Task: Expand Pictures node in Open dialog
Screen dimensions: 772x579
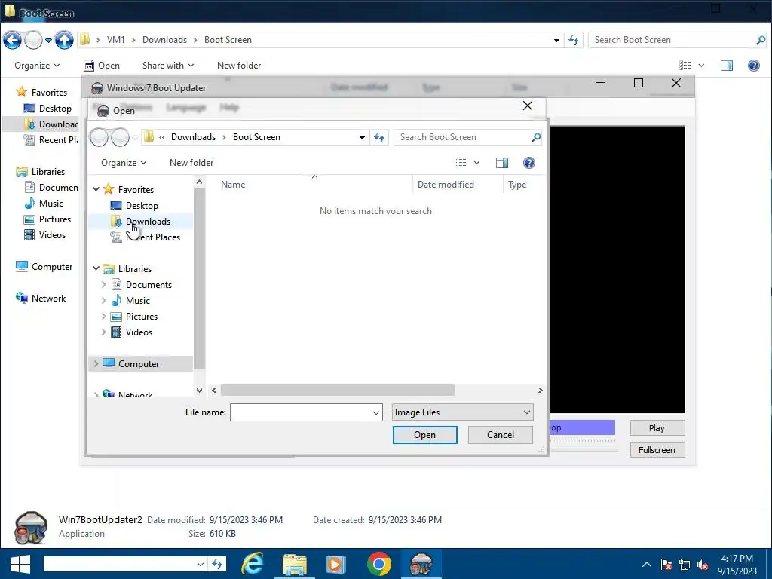Action: 103,316
